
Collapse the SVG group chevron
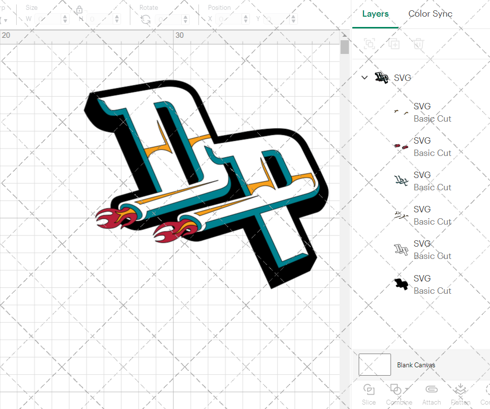coord(365,77)
